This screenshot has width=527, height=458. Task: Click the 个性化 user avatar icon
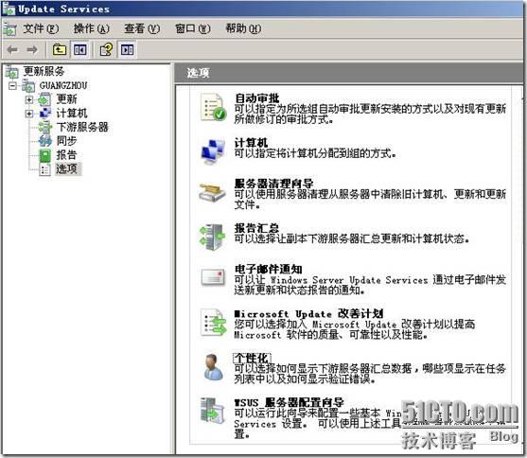coord(213,367)
